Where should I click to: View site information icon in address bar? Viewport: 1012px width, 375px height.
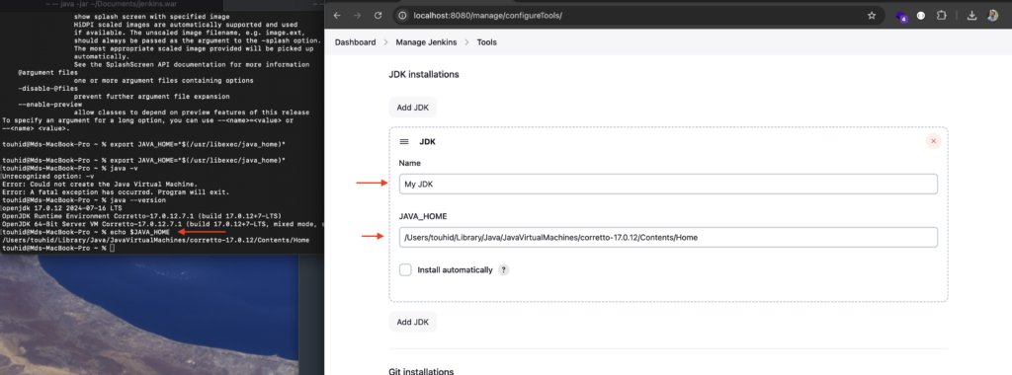[x=403, y=16]
